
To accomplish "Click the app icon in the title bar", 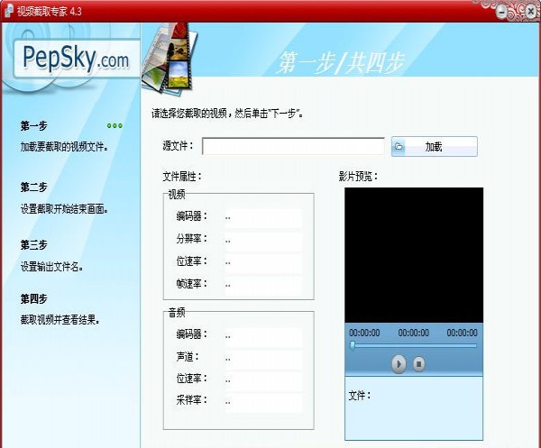I will click(x=7, y=10).
